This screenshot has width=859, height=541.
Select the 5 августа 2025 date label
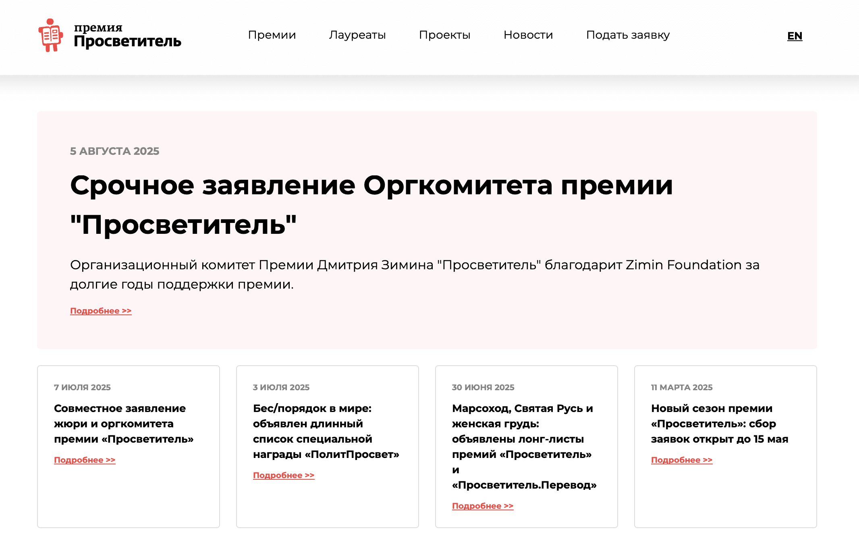[x=114, y=151]
